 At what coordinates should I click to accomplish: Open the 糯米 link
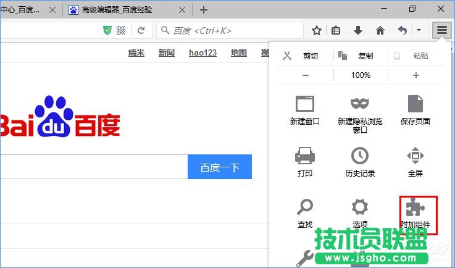(136, 53)
